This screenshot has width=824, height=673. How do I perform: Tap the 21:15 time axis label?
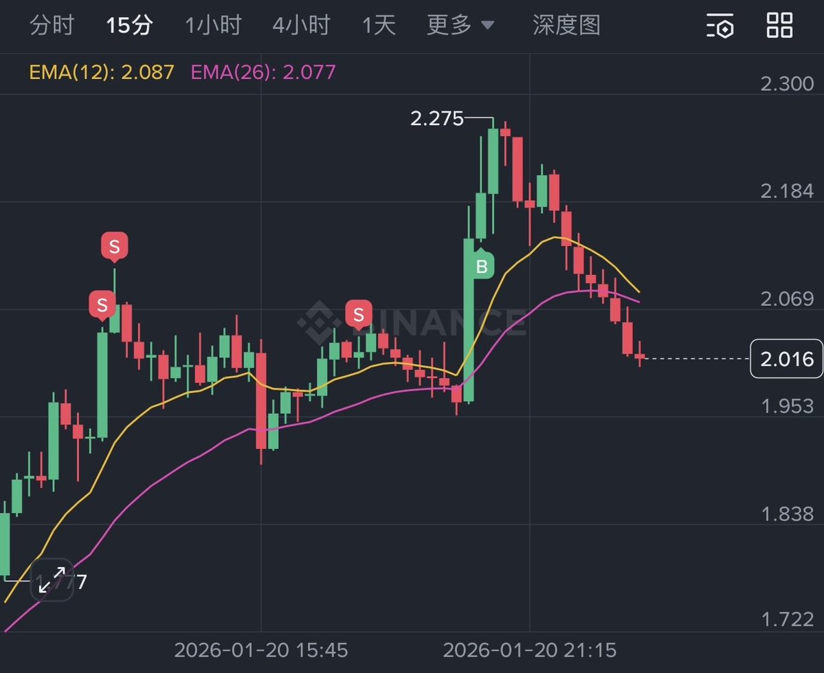tap(529, 650)
